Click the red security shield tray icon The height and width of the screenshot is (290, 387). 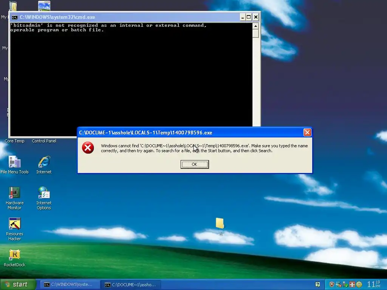click(x=332, y=285)
